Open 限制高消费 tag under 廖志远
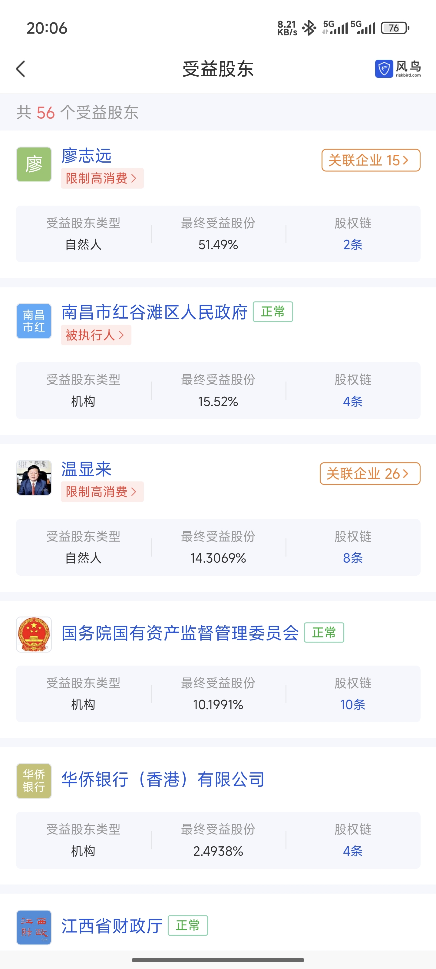 (x=102, y=178)
